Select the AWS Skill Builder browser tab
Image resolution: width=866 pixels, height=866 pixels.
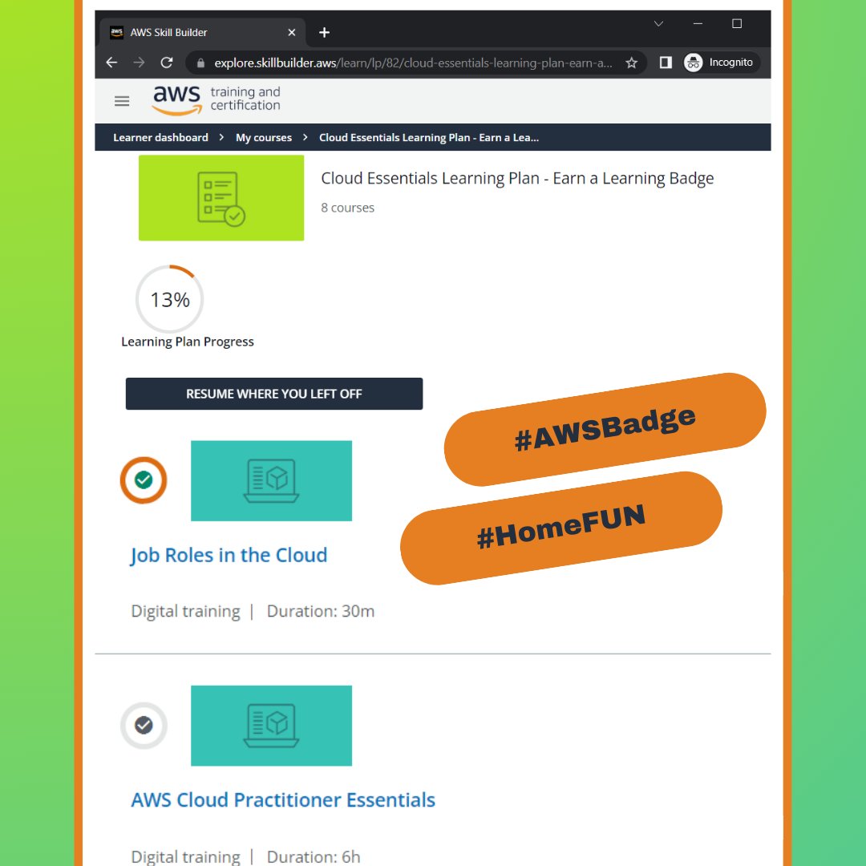203,32
